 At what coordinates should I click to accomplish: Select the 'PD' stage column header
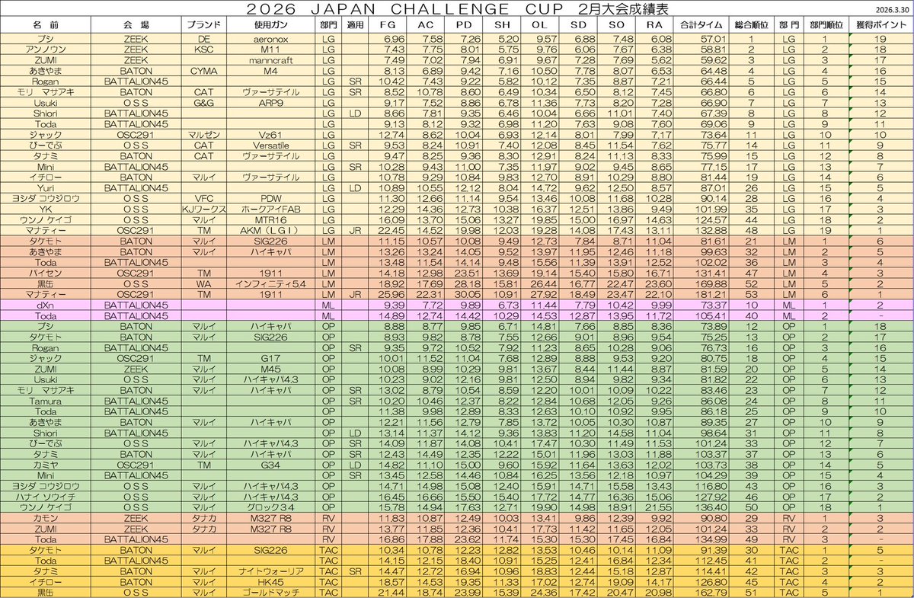click(x=463, y=24)
